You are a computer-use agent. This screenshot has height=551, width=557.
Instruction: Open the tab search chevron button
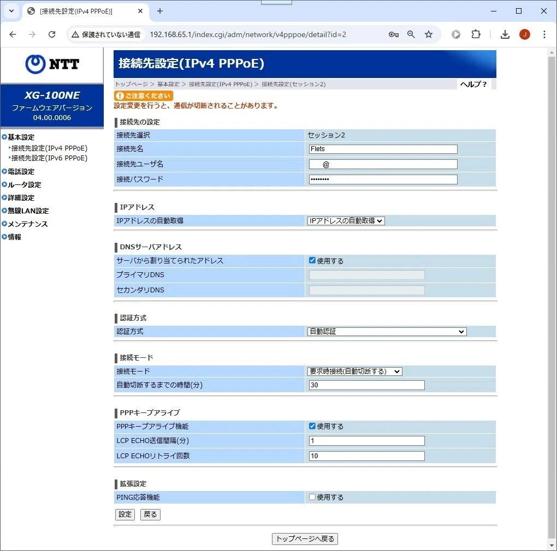tap(11, 11)
